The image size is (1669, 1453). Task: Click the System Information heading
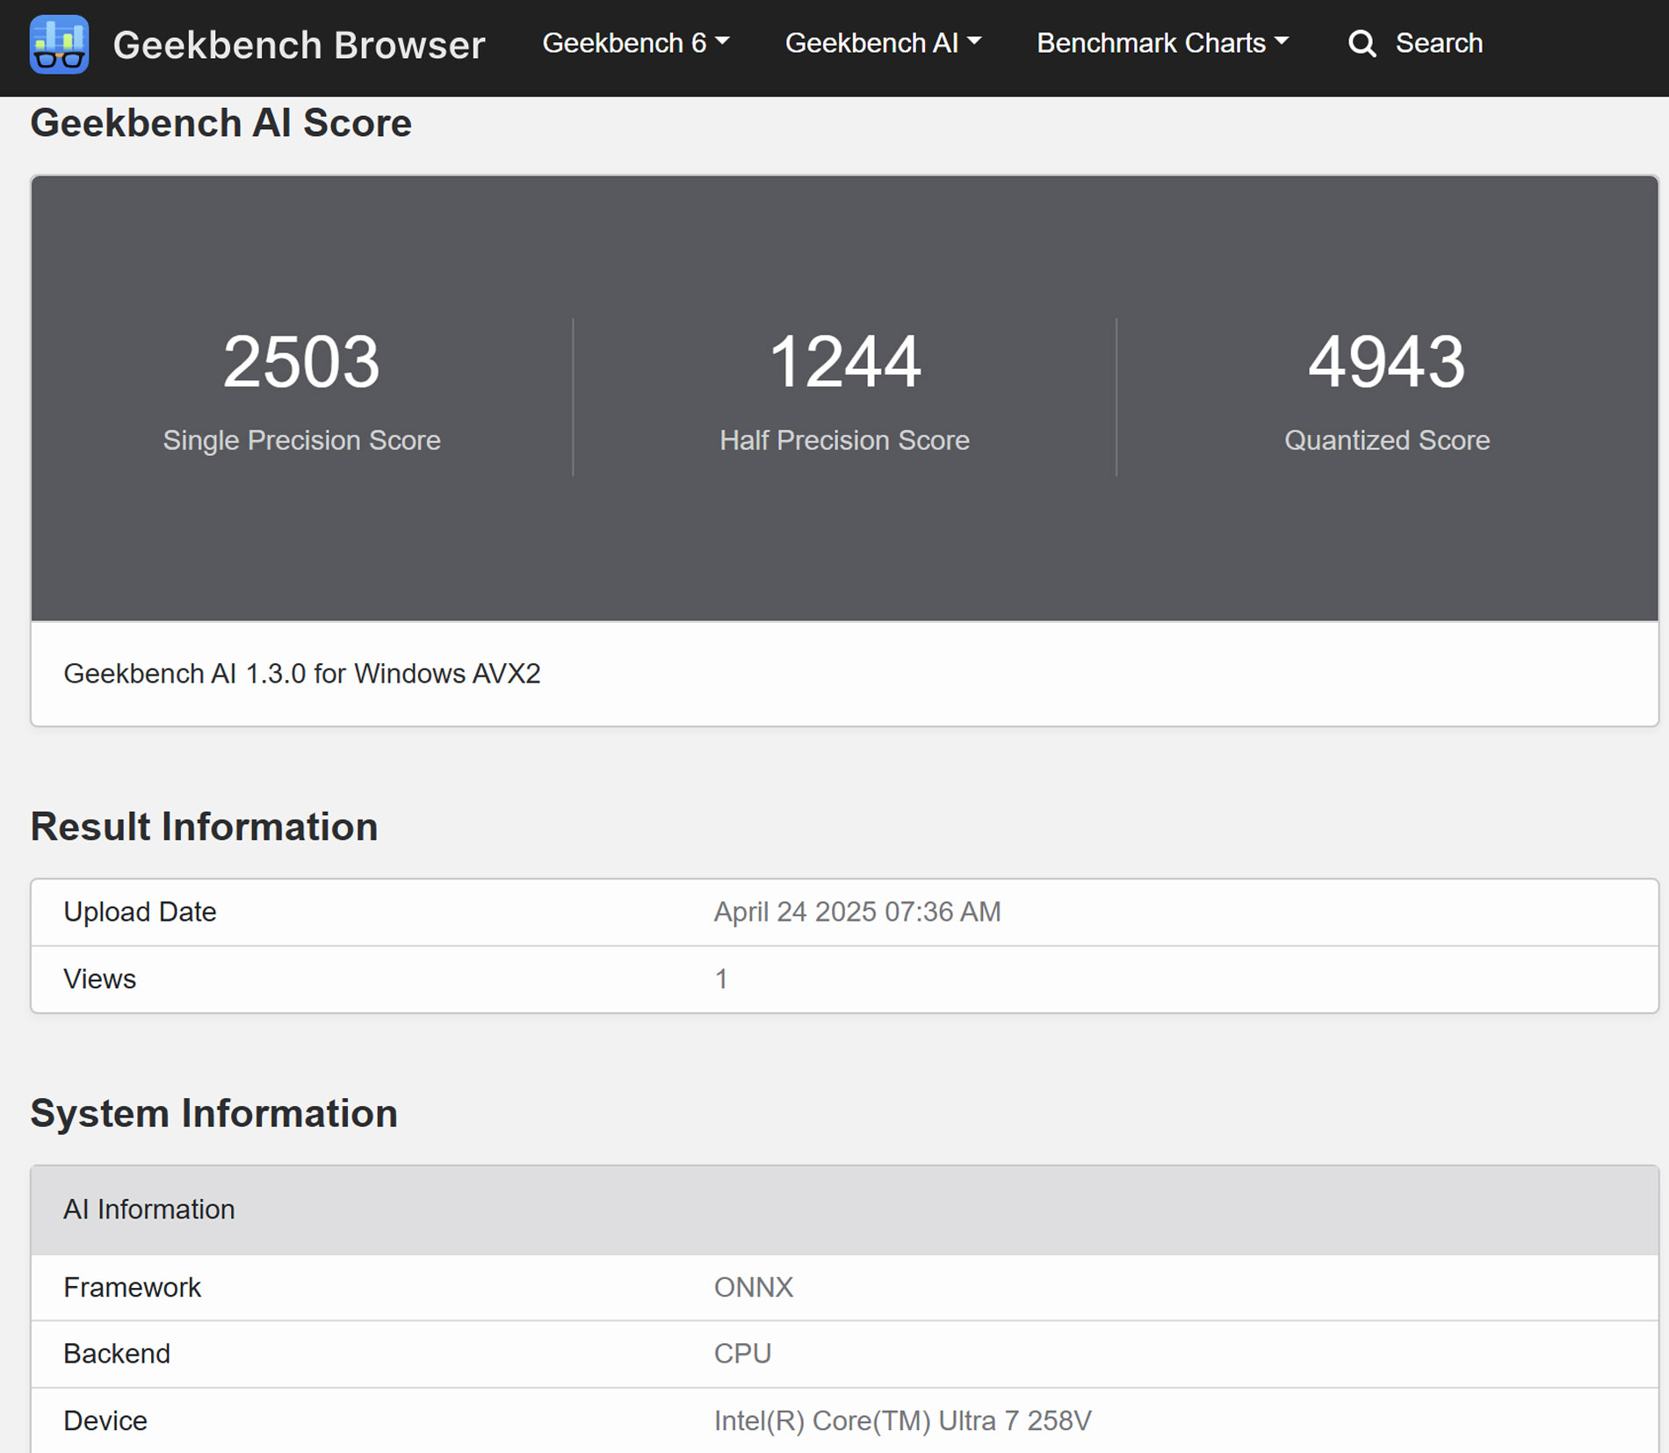pyautogui.click(x=213, y=1113)
